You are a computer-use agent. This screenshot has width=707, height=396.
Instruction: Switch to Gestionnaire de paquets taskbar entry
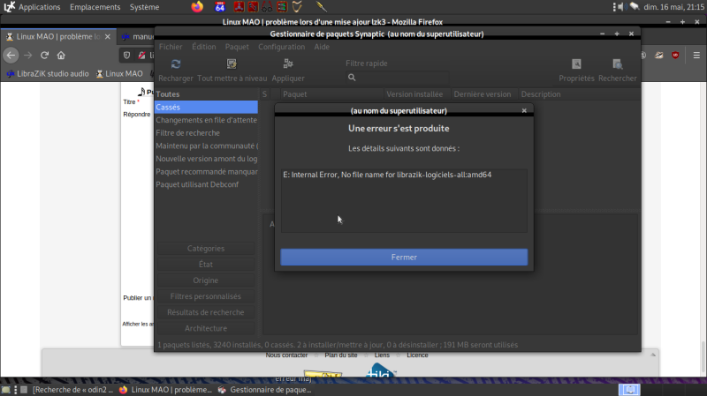[264, 390]
